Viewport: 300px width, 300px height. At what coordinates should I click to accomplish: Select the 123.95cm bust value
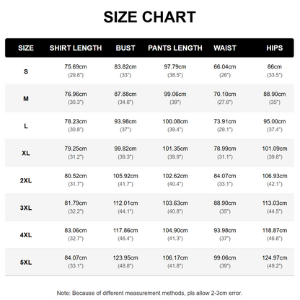(x=125, y=258)
